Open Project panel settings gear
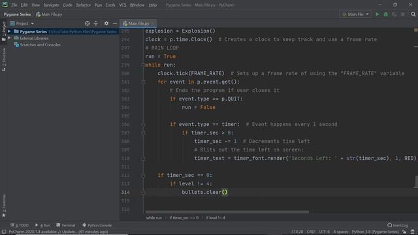The width and height of the screenshot is (418, 235). [x=106, y=23]
